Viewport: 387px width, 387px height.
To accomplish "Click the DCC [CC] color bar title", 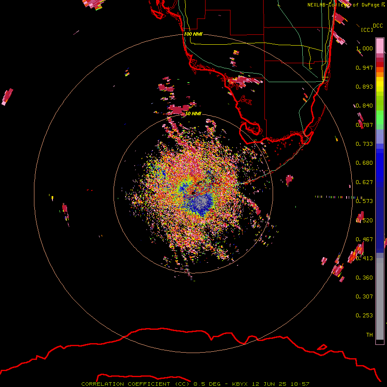I will click(x=372, y=28).
